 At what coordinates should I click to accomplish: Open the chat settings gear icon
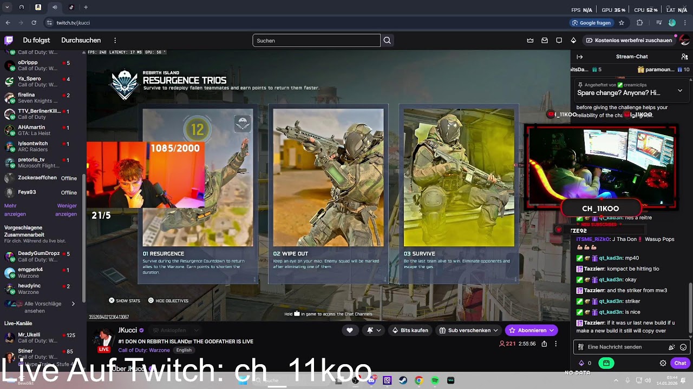click(663, 363)
